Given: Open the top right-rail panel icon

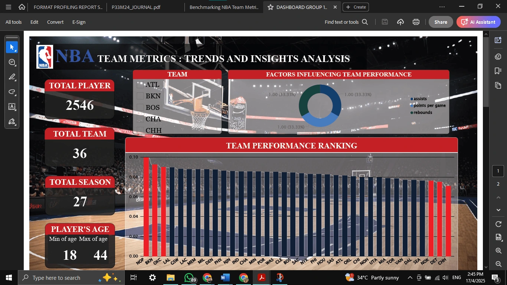Looking at the screenshot, I should point(498,40).
